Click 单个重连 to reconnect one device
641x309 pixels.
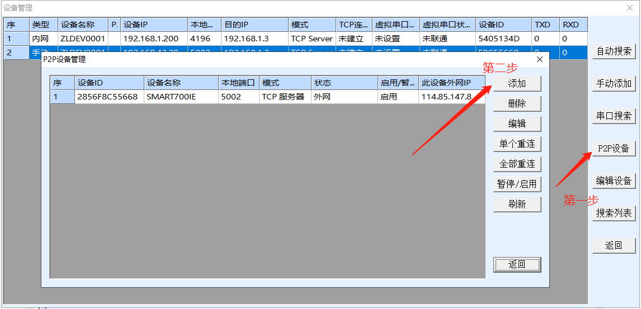click(517, 144)
